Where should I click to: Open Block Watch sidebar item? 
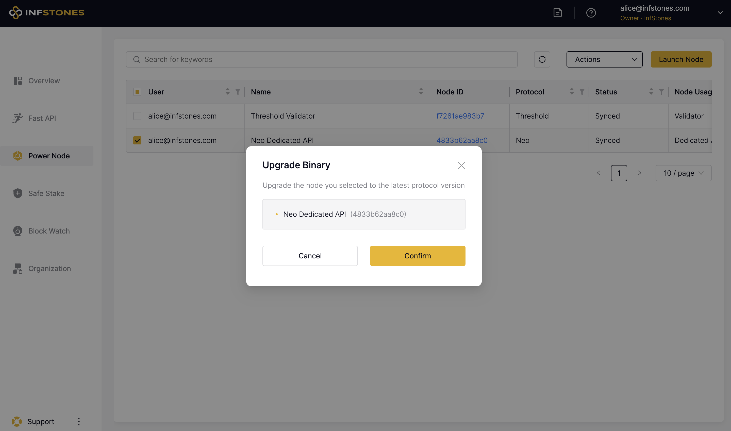[x=49, y=231]
